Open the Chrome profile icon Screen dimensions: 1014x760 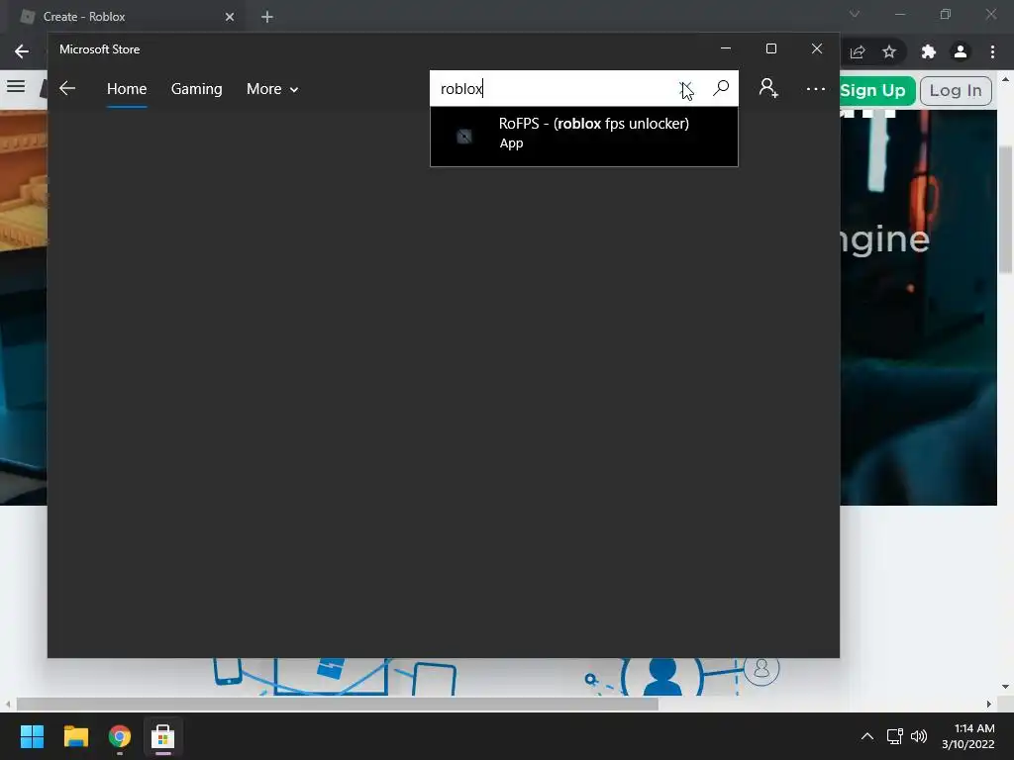click(961, 51)
